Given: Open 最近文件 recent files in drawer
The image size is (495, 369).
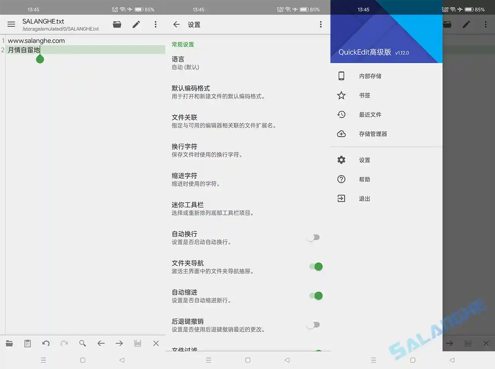Looking at the screenshot, I should click(370, 114).
